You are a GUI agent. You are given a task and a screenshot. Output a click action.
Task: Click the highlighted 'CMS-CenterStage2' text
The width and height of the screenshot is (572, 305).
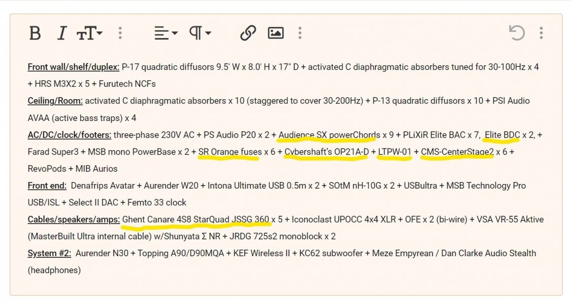[x=457, y=151]
